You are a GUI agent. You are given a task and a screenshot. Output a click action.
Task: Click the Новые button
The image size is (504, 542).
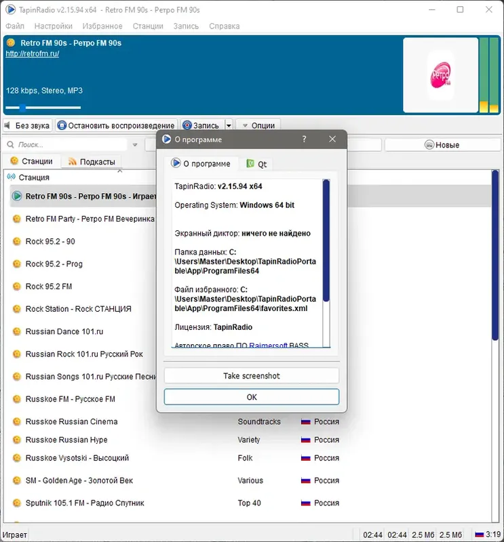(442, 145)
